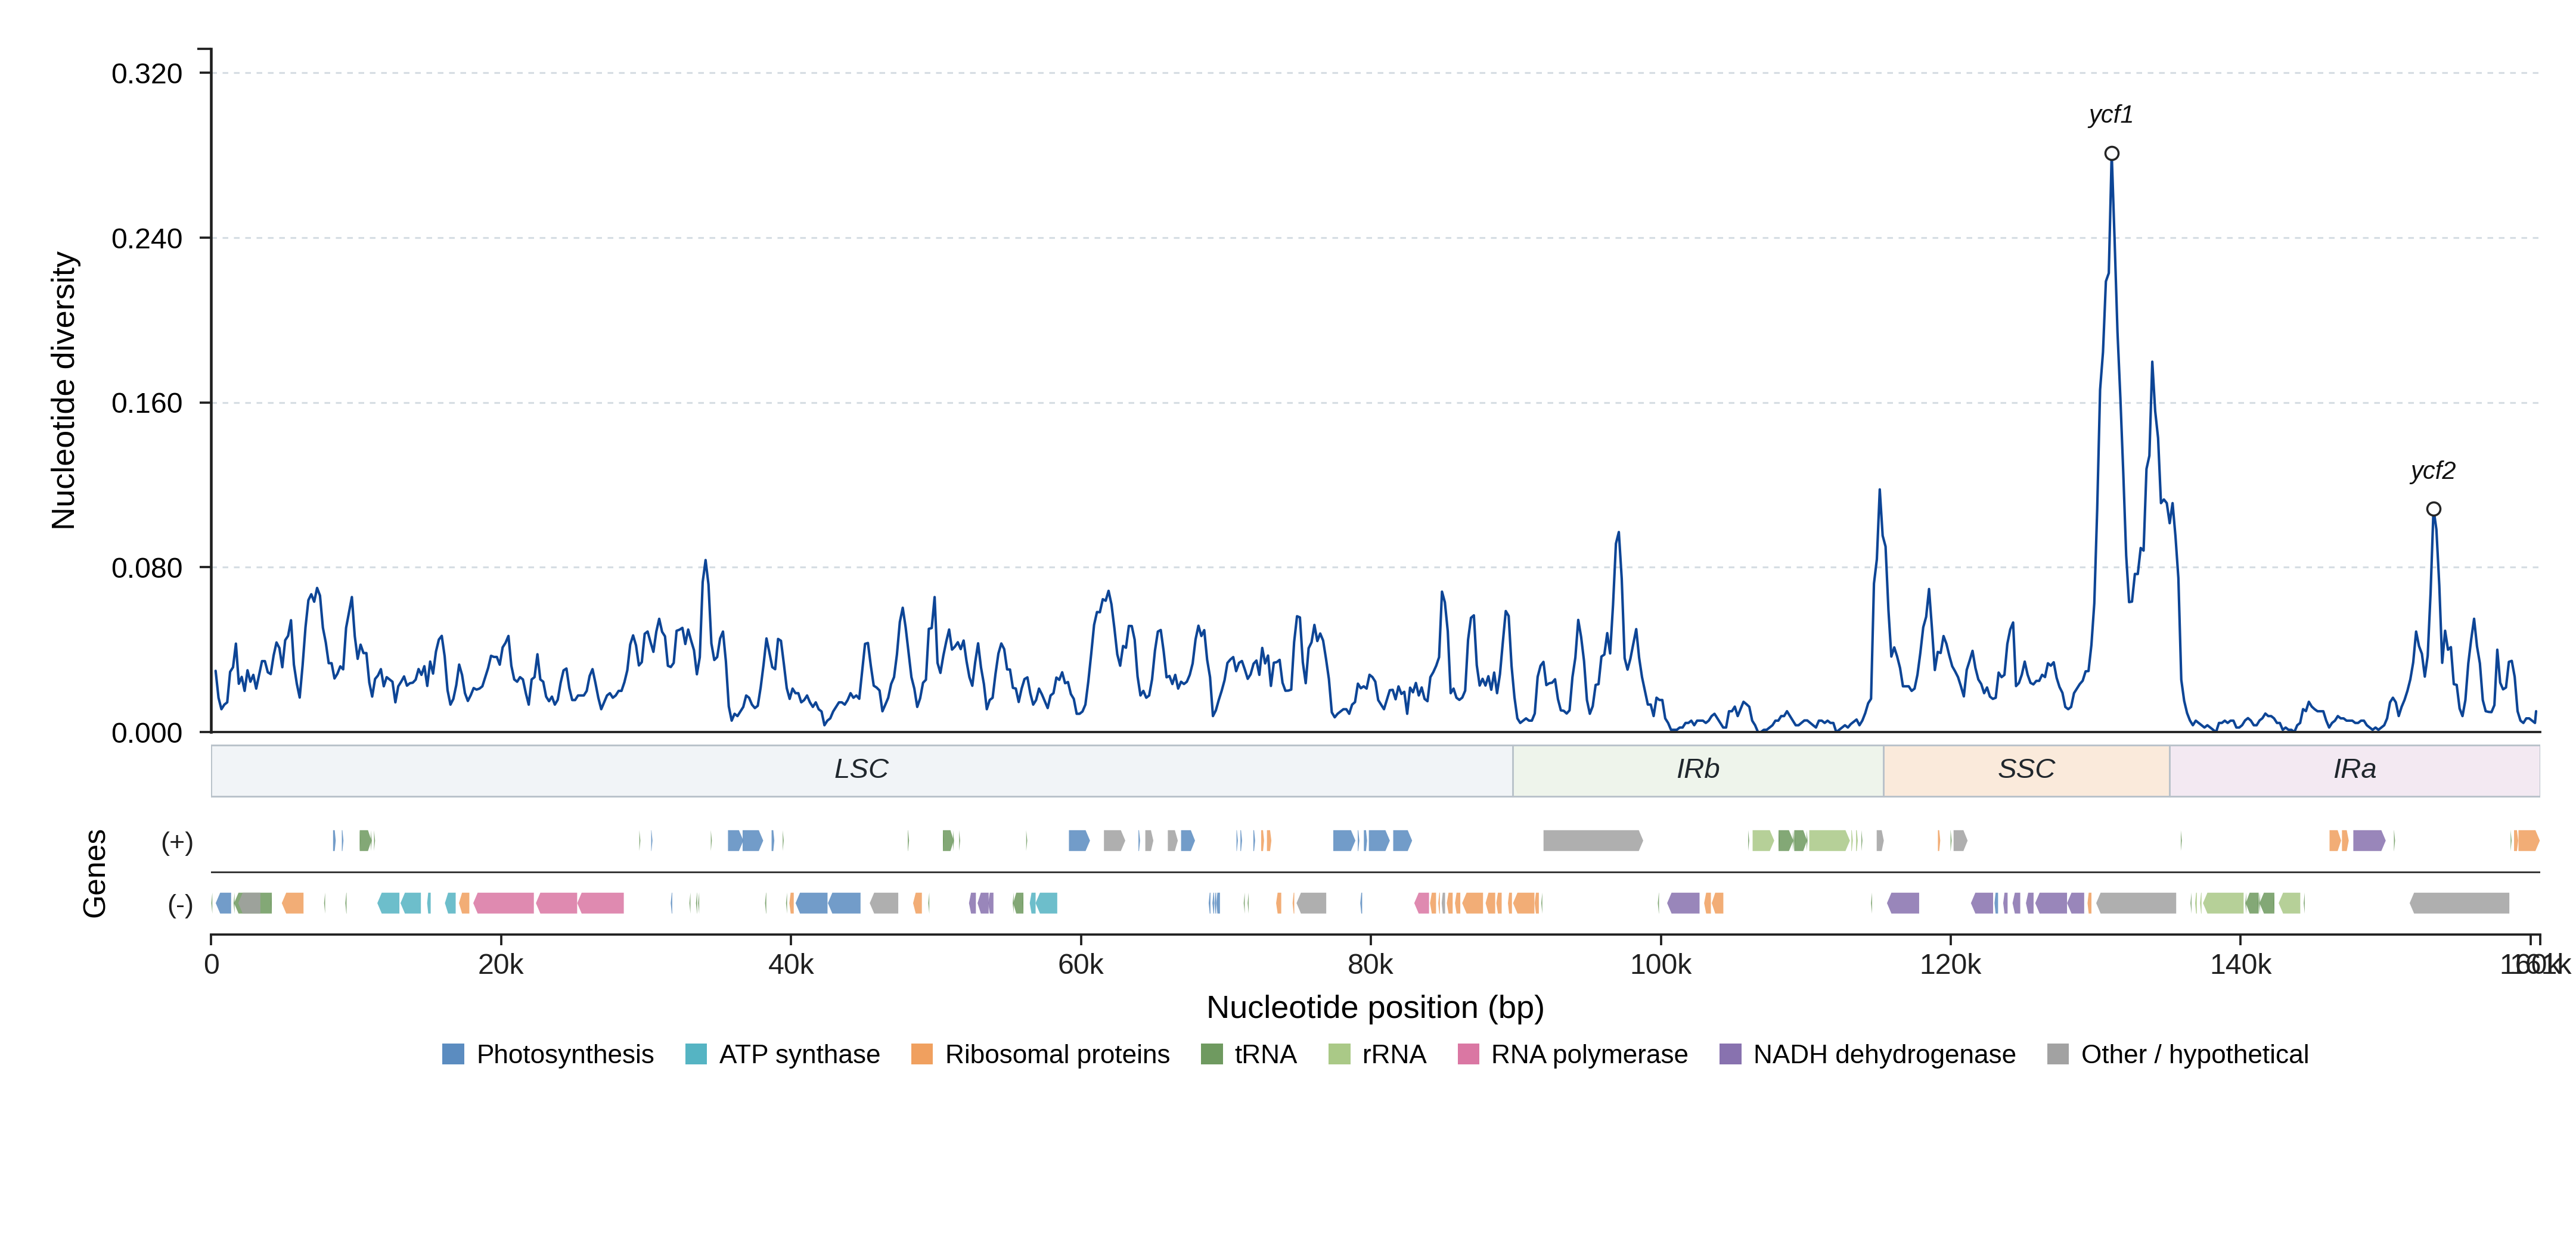Click the 100k x-axis tick label
The height and width of the screenshot is (1252, 2576).
(x=1661, y=966)
